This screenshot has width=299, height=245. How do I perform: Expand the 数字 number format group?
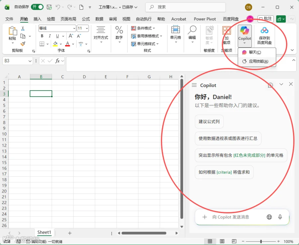(119, 34)
